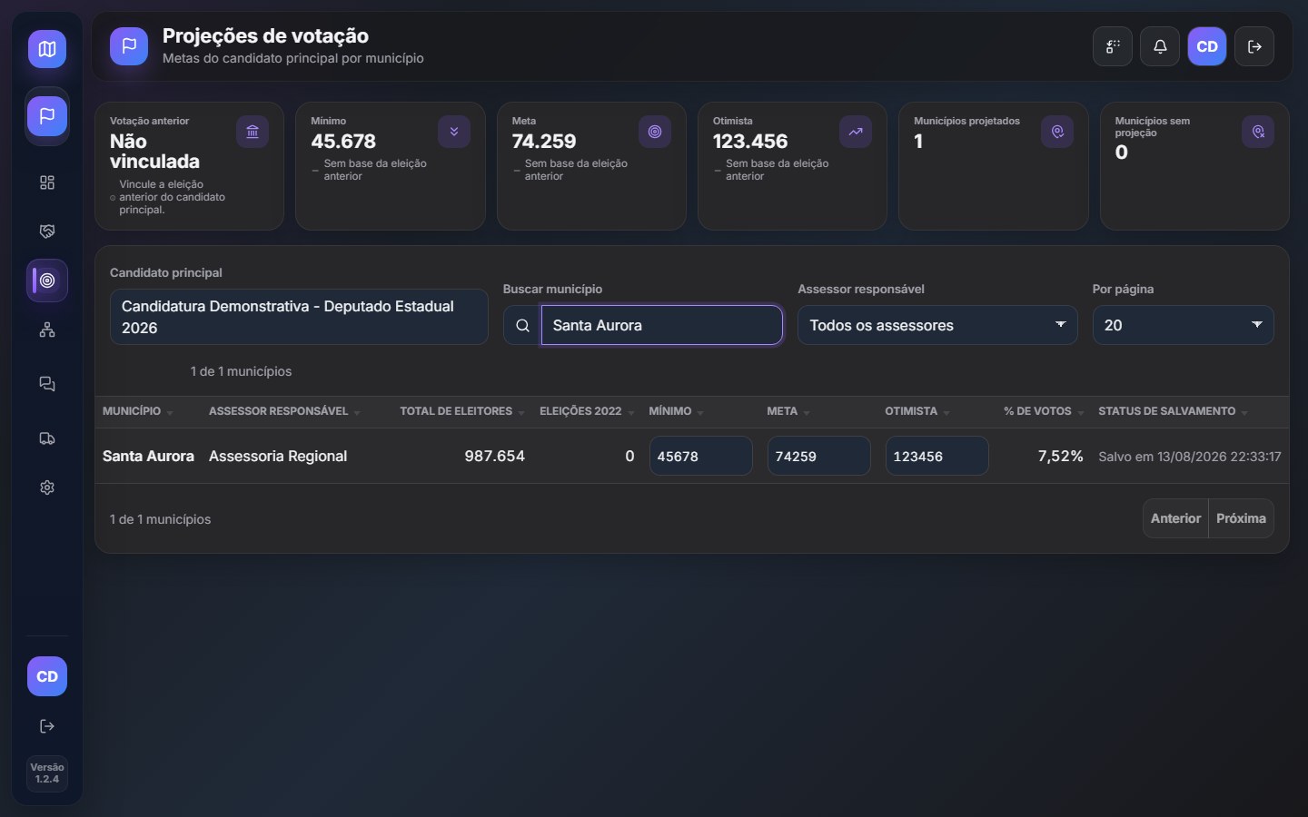Click the logout icon in the header
The height and width of the screenshot is (817, 1308).
point(1254,46)
